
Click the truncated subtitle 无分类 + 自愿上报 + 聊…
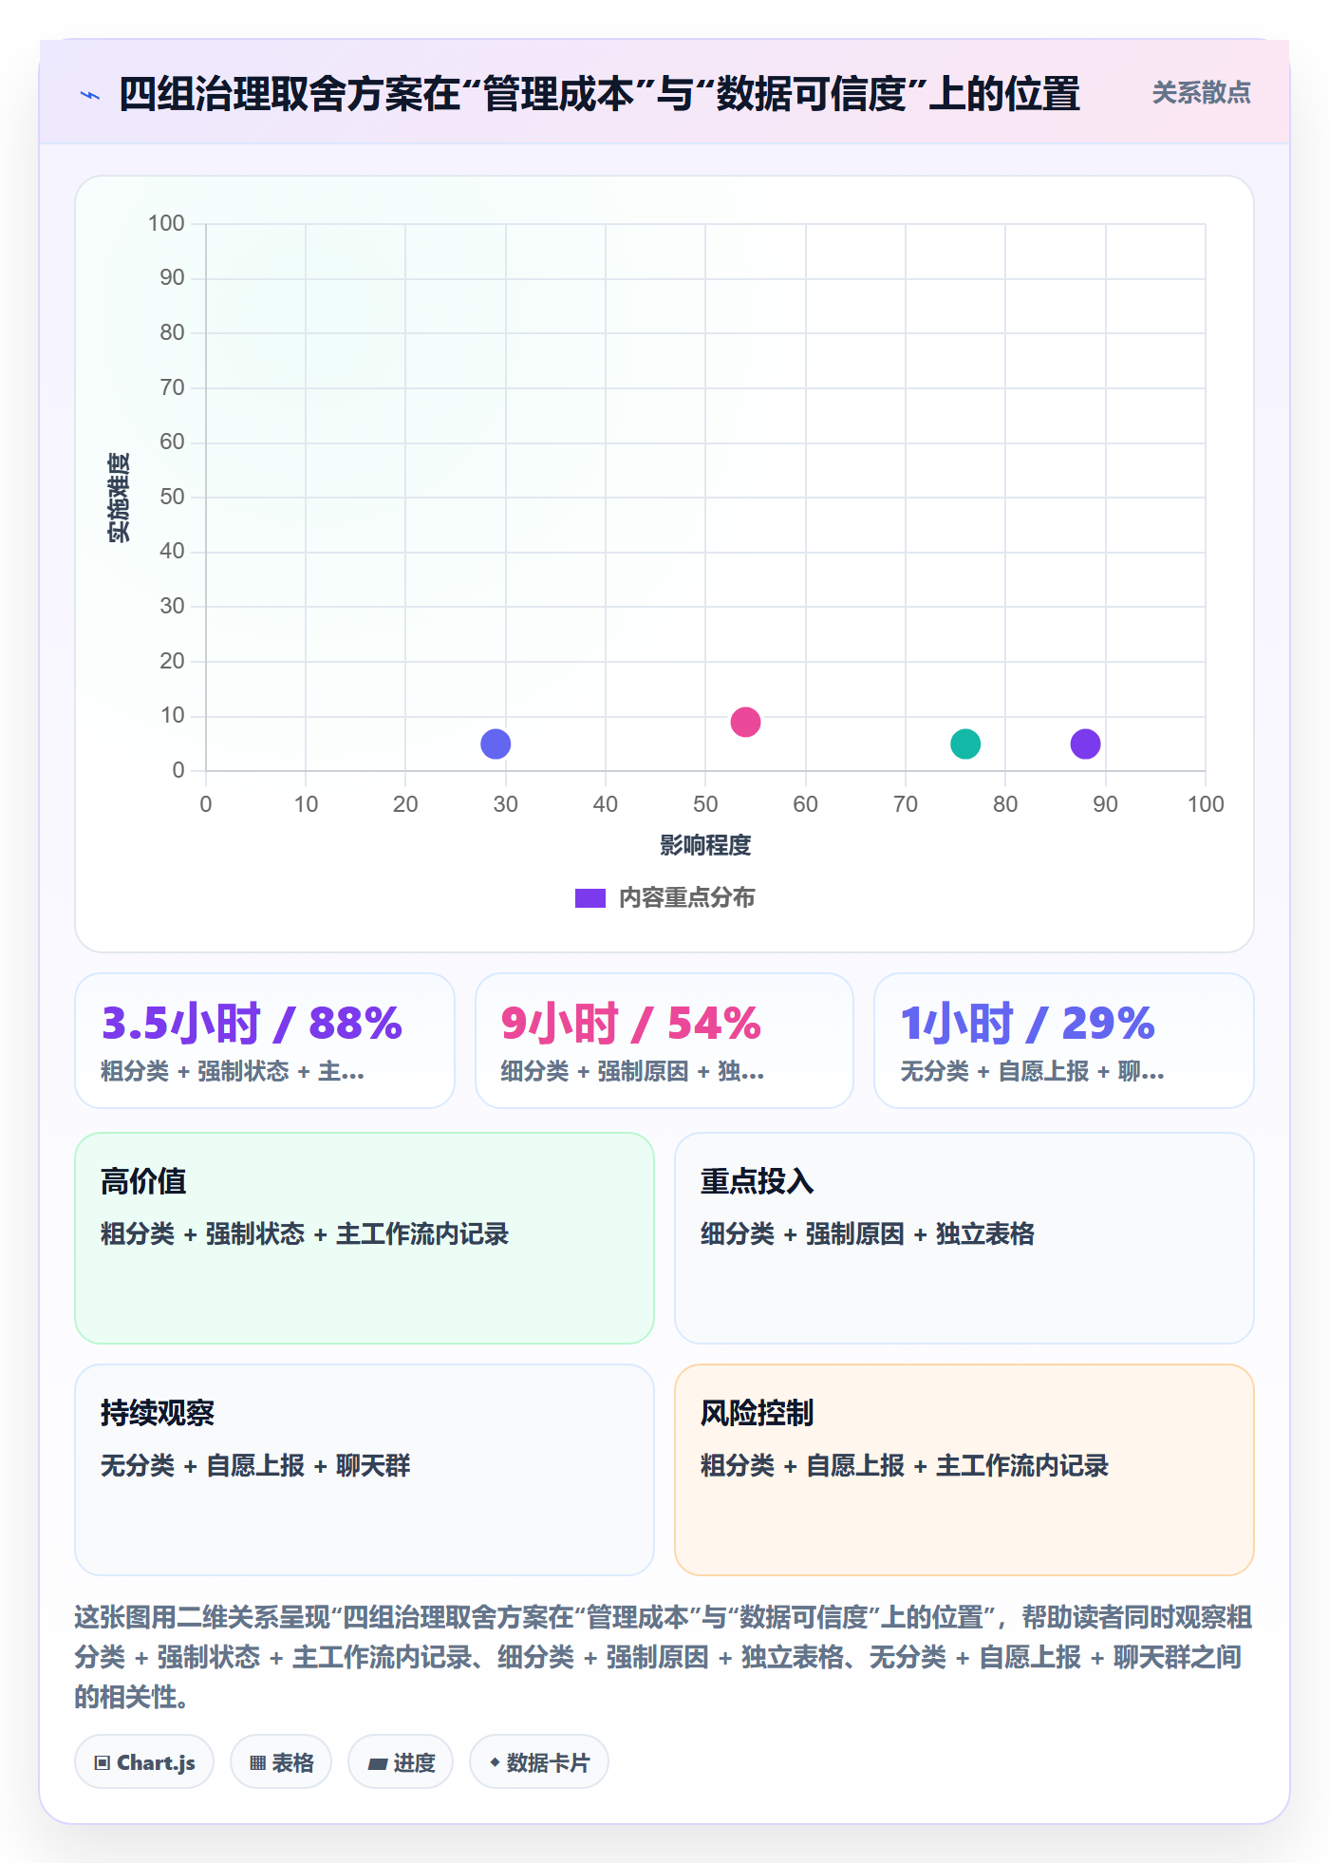tap(1032, 1071)
